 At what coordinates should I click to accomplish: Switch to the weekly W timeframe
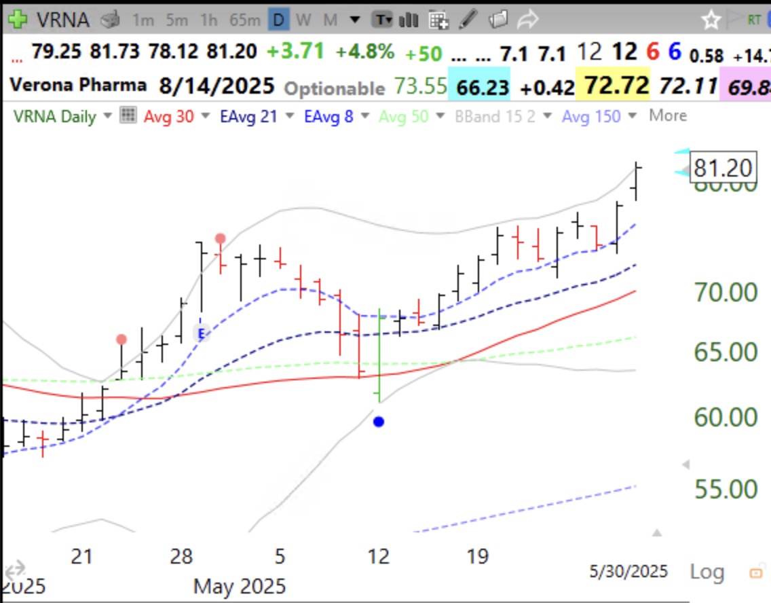pyautogui.click(x=303, y=20)
